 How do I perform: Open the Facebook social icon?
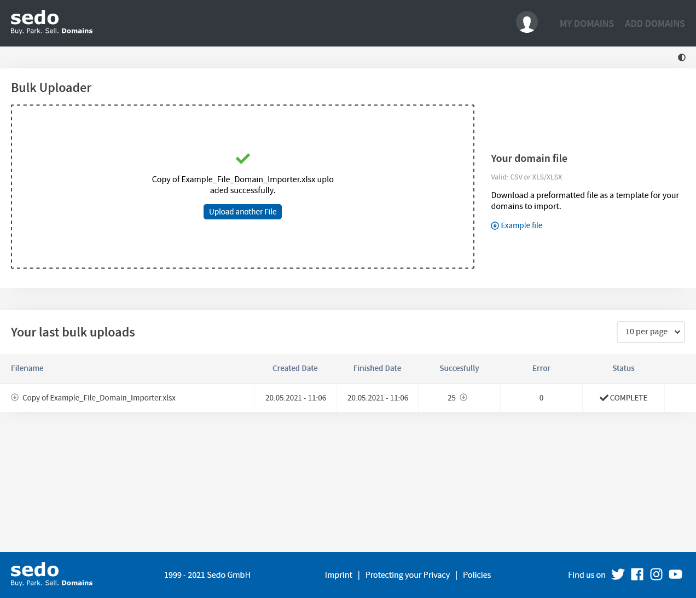637,574
